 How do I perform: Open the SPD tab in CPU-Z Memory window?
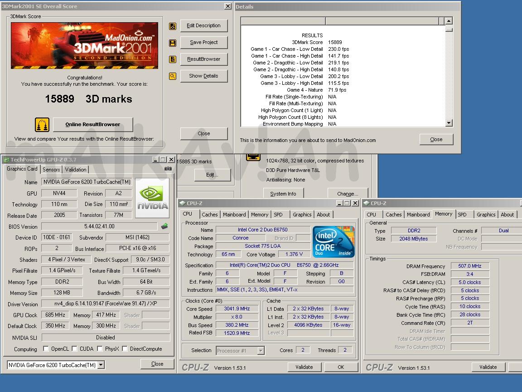462,215
